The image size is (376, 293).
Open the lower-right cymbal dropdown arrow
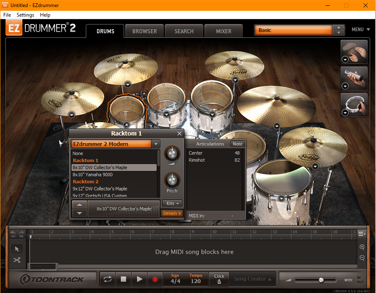(315, 166)
